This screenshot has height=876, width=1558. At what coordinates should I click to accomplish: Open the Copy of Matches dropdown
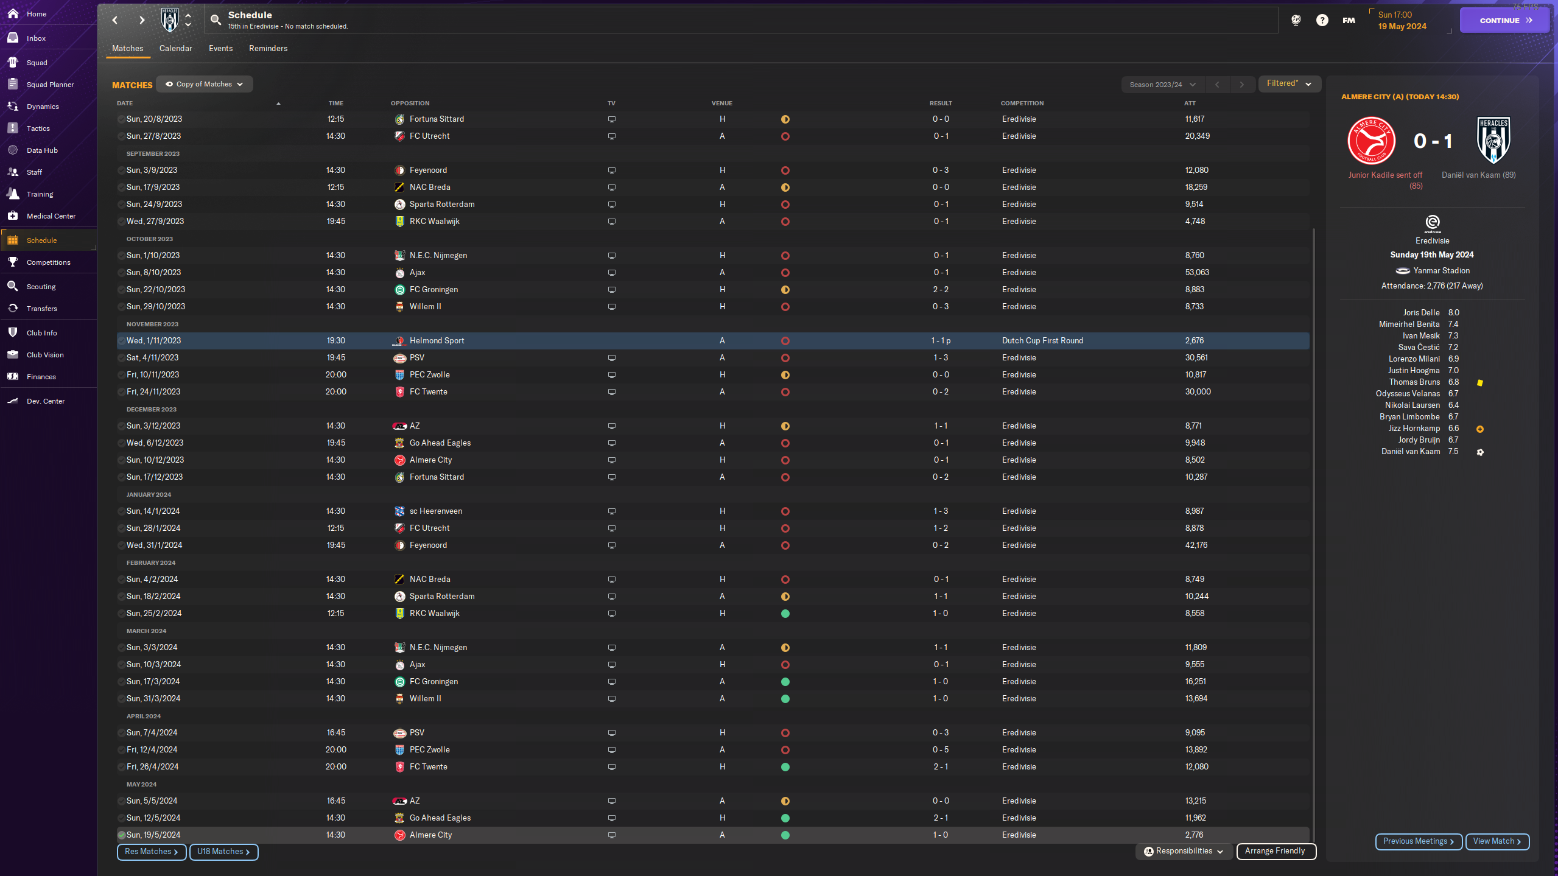pyautogui.click(x=203, y=83)
